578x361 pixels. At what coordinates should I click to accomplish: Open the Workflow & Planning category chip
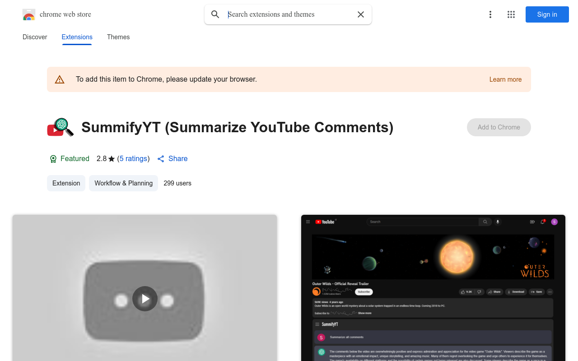[123, 183]
